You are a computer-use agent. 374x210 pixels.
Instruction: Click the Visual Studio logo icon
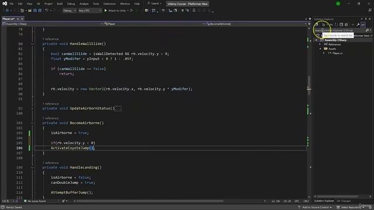coord(5,3)
